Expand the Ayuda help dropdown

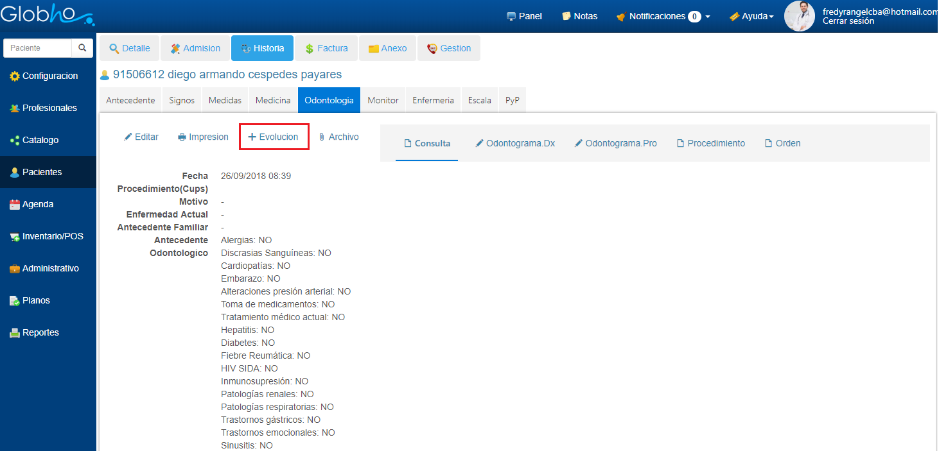pos(751,16)
